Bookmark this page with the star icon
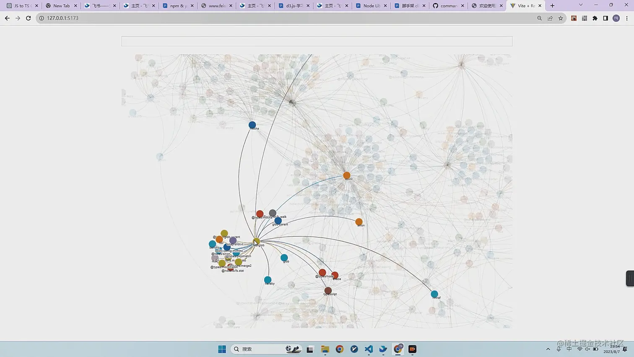Screen dimensions: 634x357 [561, 18]
